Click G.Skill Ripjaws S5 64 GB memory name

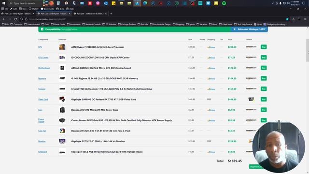coord(104,78)
